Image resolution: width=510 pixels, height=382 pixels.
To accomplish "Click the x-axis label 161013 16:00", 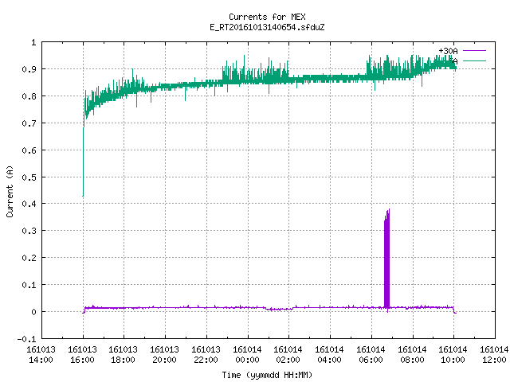I will point(82,355).
